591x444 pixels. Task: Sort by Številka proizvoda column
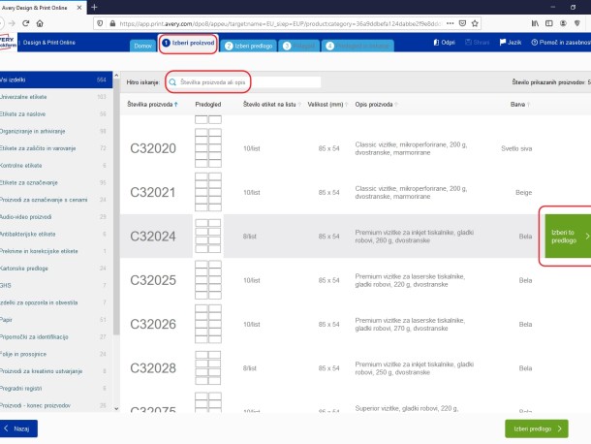coord(152,104)
